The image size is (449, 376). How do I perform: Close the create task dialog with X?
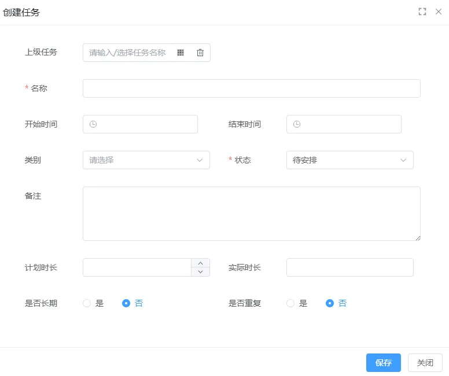(439, 12)
